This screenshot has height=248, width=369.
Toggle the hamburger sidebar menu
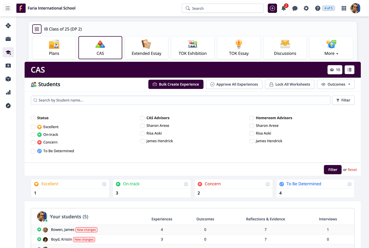click(x=8, y=8)
